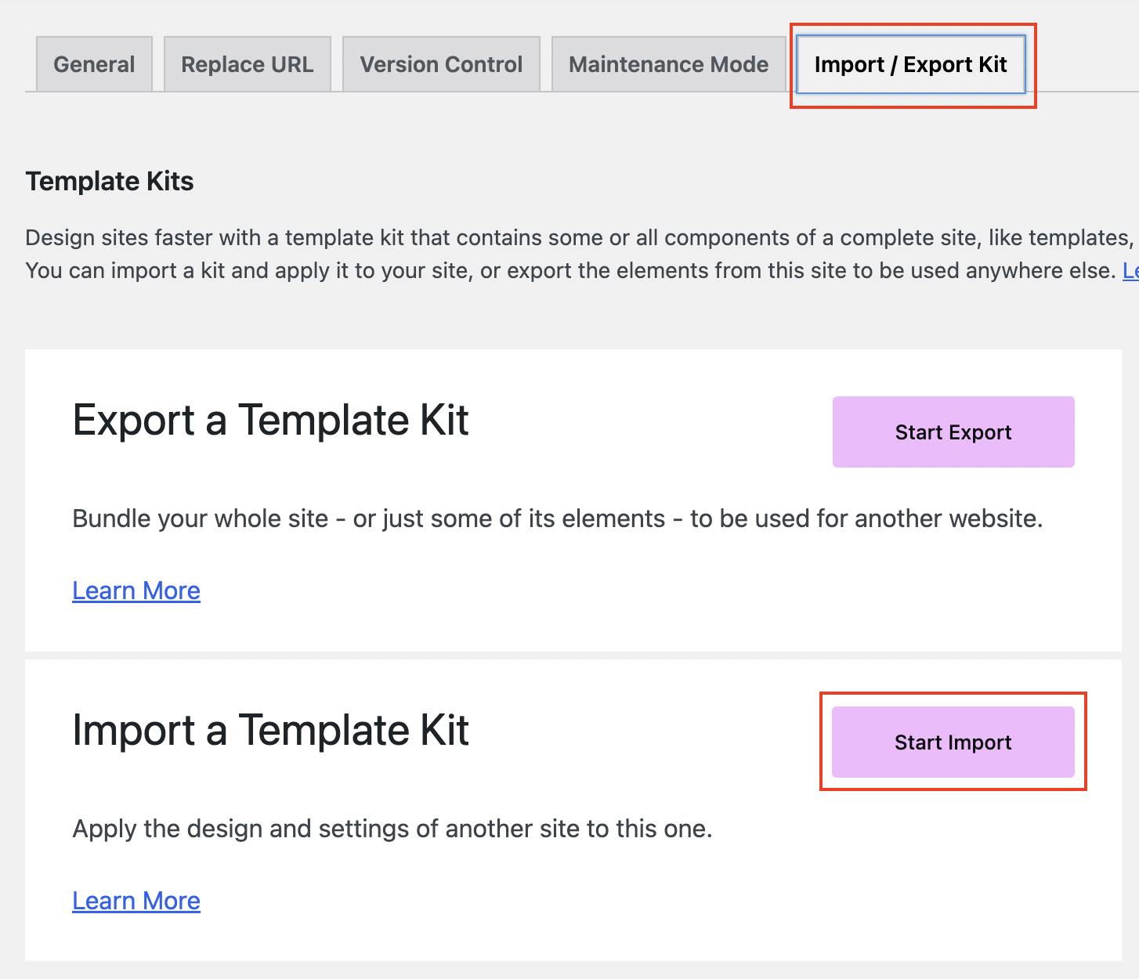This screenshot has height=979, width=1139.
Task: Click the Template Kits section title
Action: 109,181
